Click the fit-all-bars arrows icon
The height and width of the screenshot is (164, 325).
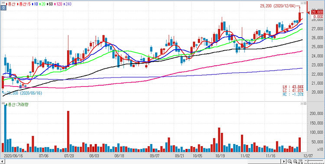click(300, 161)
